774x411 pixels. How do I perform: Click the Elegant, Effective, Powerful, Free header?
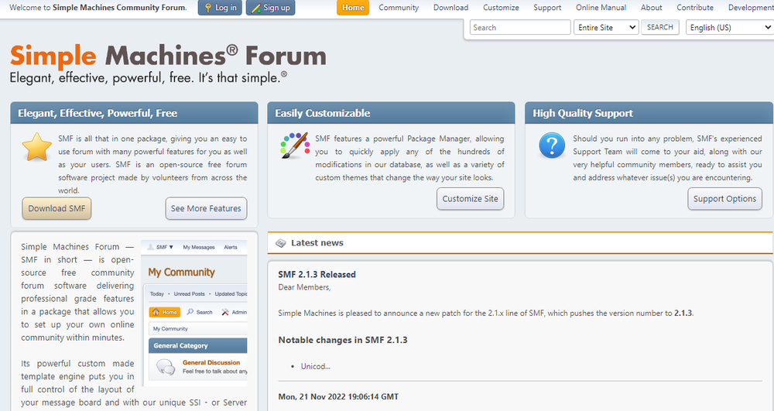tap(134, 113)
